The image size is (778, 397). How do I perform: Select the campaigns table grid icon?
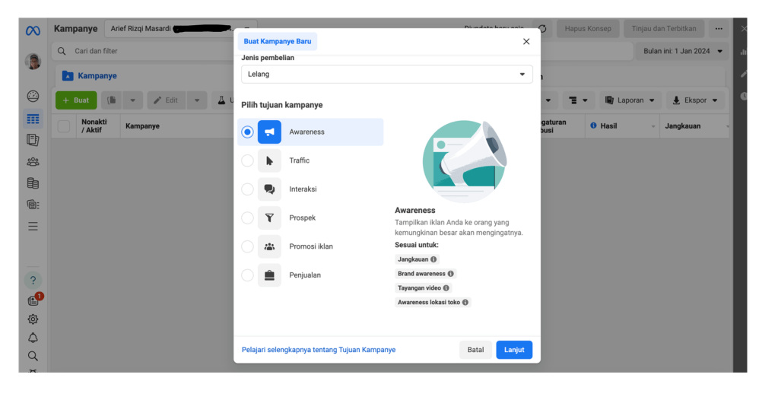(33, 119)
